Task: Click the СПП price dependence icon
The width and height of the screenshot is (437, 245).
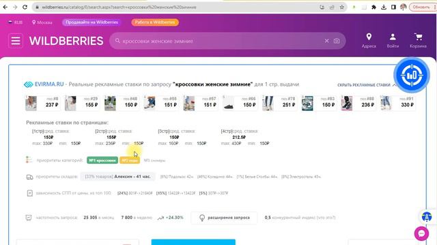Action: pyautogui.click(x=30, y=193)
